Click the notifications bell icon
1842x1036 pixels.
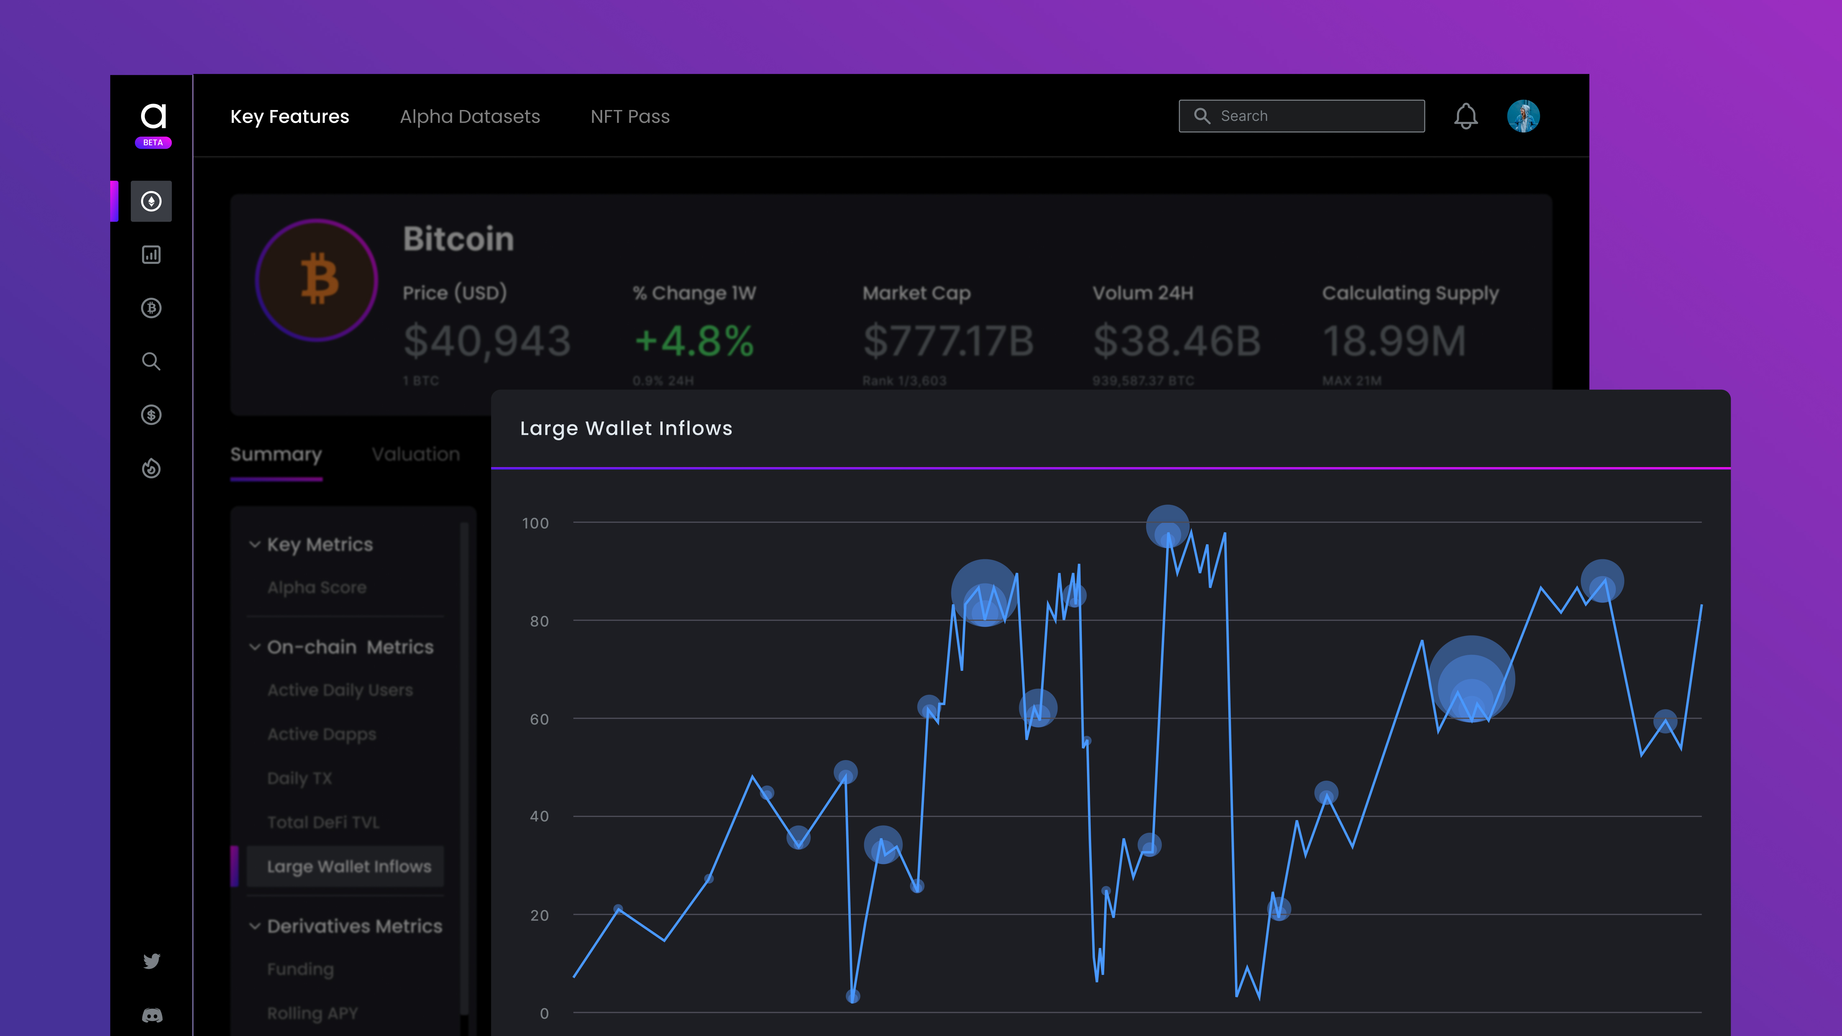(1465, 116)
